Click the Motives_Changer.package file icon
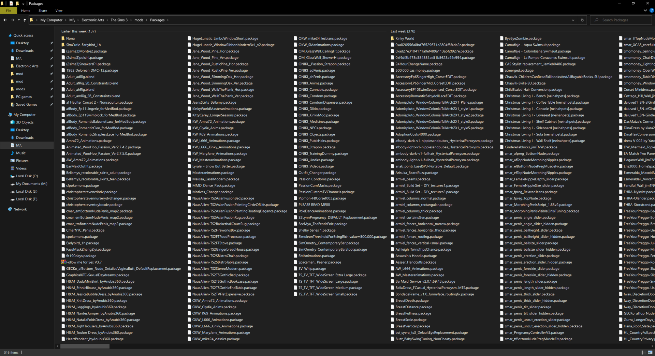This screenshot has height=356, width=655. pyautogui.click(x=189, y=192)
